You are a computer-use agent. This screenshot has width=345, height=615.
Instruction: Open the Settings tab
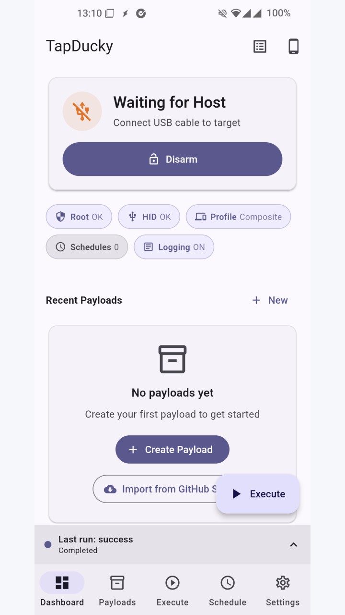[283, 590]
